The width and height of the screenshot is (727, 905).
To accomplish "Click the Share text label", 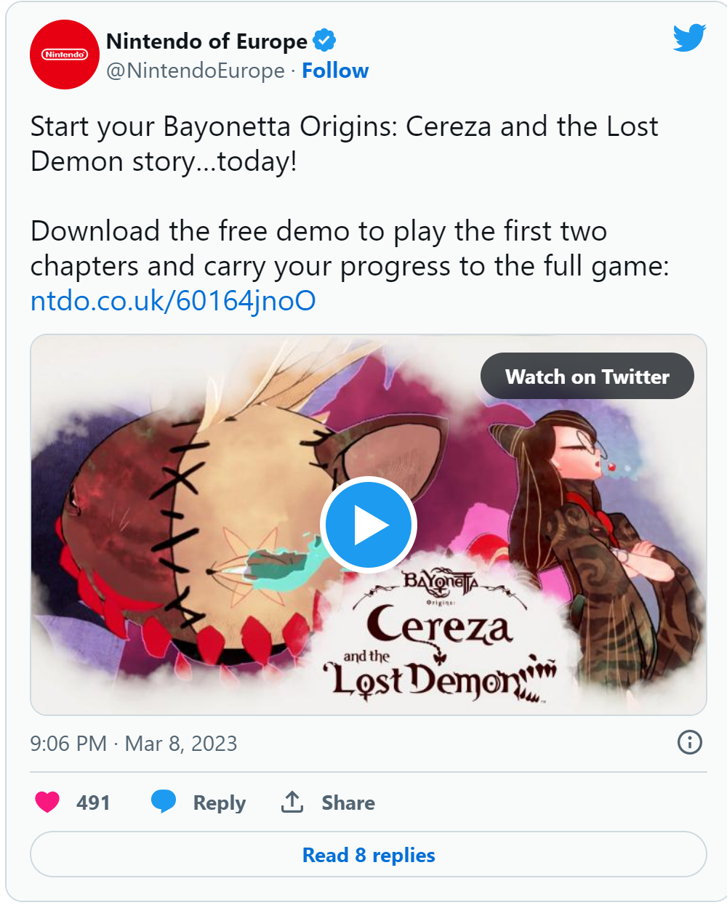I will (348, 803).
